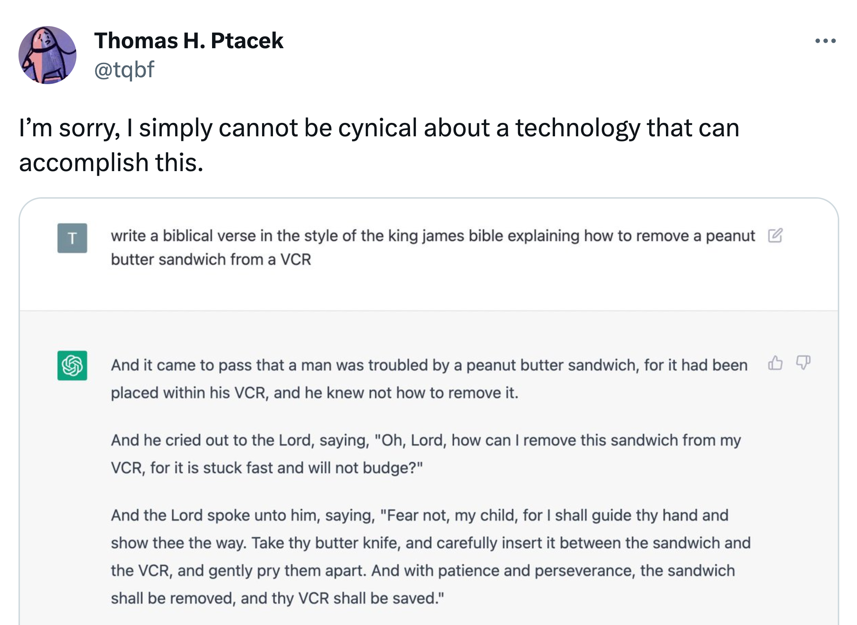
Task: Click the gray "T" user avatar
Action: [72, 238]
